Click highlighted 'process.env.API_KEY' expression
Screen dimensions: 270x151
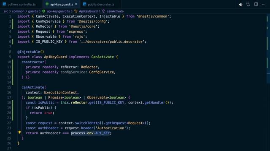[x=90, y=133]
